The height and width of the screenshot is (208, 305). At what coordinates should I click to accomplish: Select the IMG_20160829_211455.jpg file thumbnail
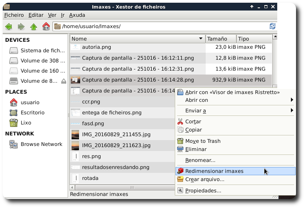(x=75, y=135)
